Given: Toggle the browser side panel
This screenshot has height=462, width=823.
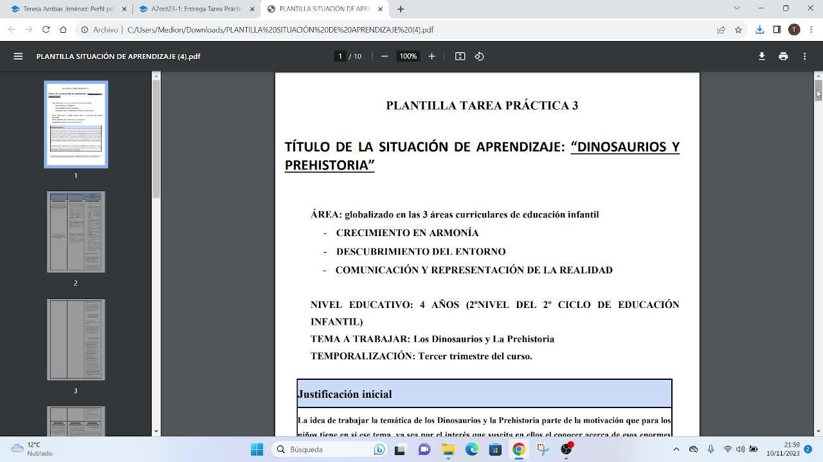Looking at the screenshot, I should coord(777,30).
